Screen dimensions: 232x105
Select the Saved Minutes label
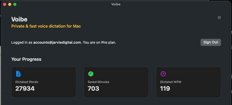click(x=98, y=82)
